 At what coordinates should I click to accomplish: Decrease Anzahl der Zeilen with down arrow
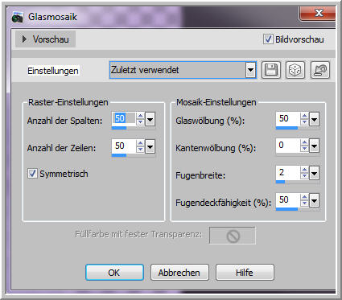(x=140, y=150)
